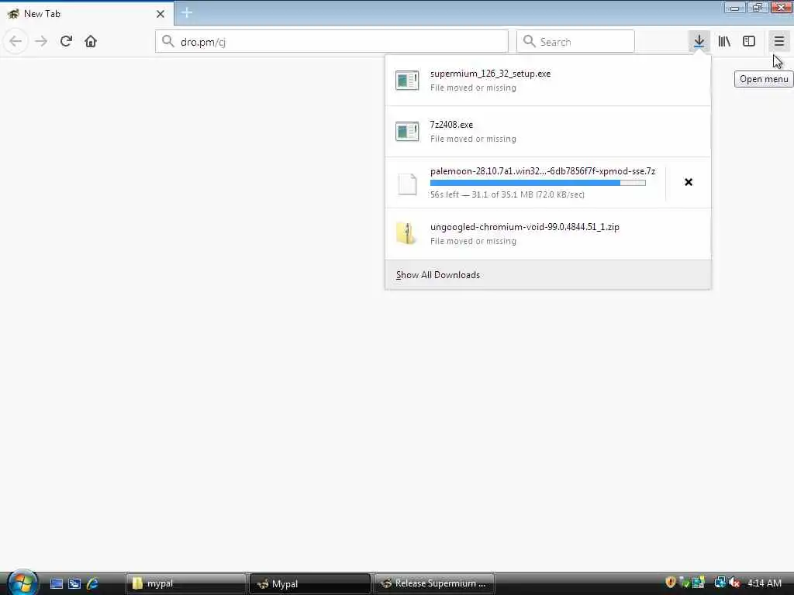
Task: Click the palemoon download progress bar
Action: tap(538, 183)
